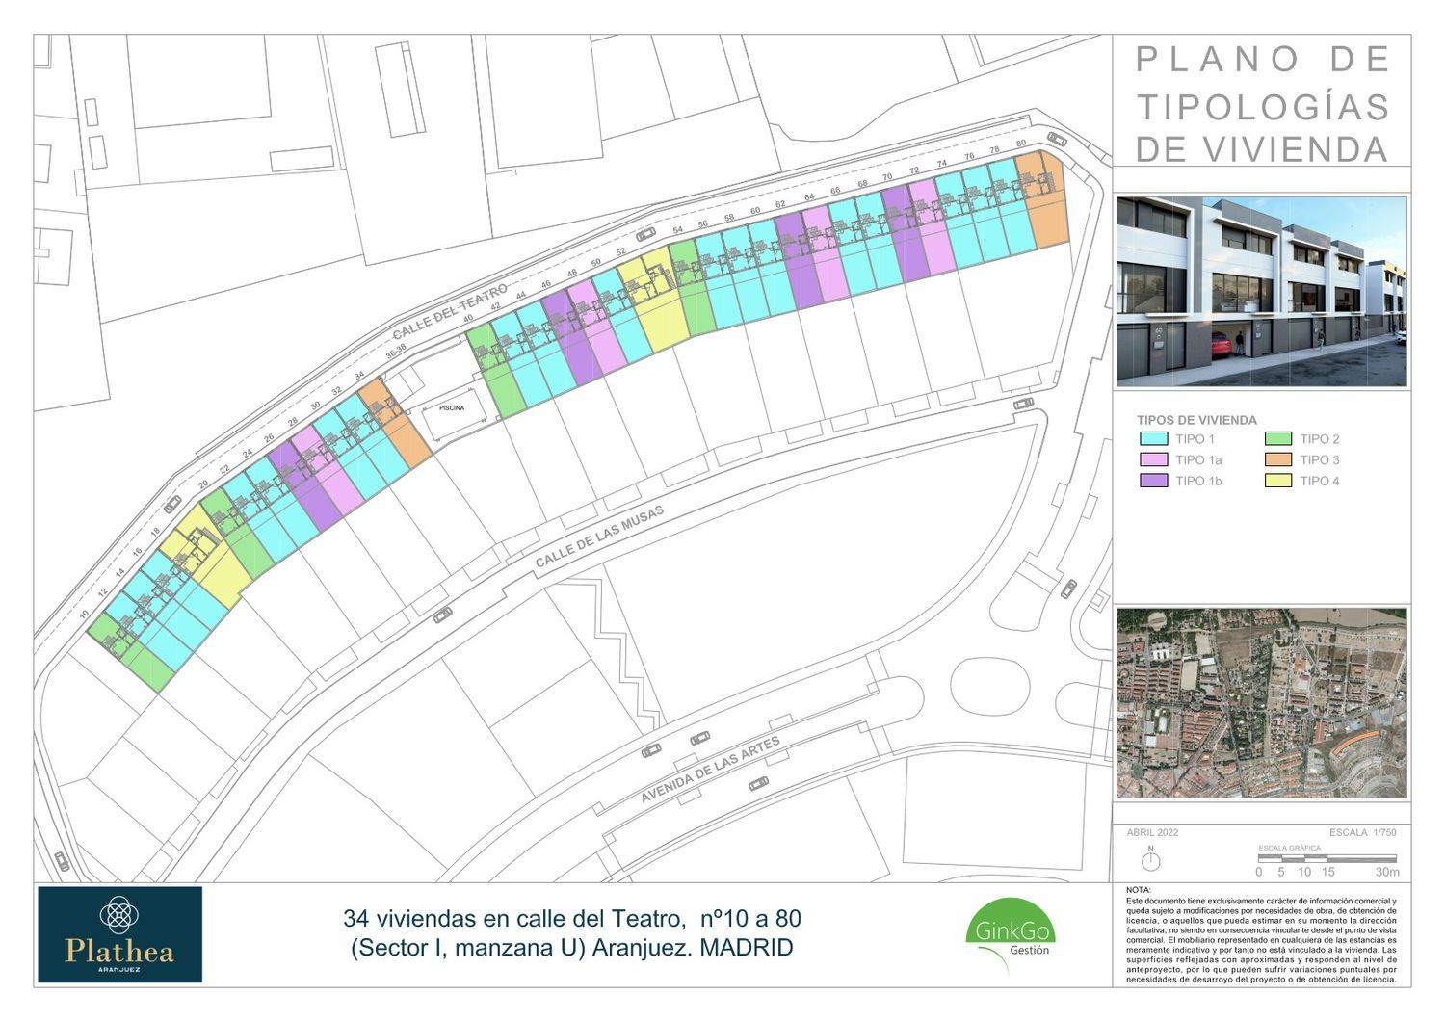Select the TIPO 1a pink legend swatch
Viewport: 1445px width, 1021px height.
tap(1153, 460)
